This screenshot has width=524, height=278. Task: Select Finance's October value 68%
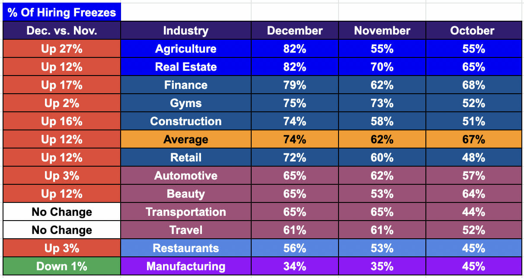tap(473, 85)
